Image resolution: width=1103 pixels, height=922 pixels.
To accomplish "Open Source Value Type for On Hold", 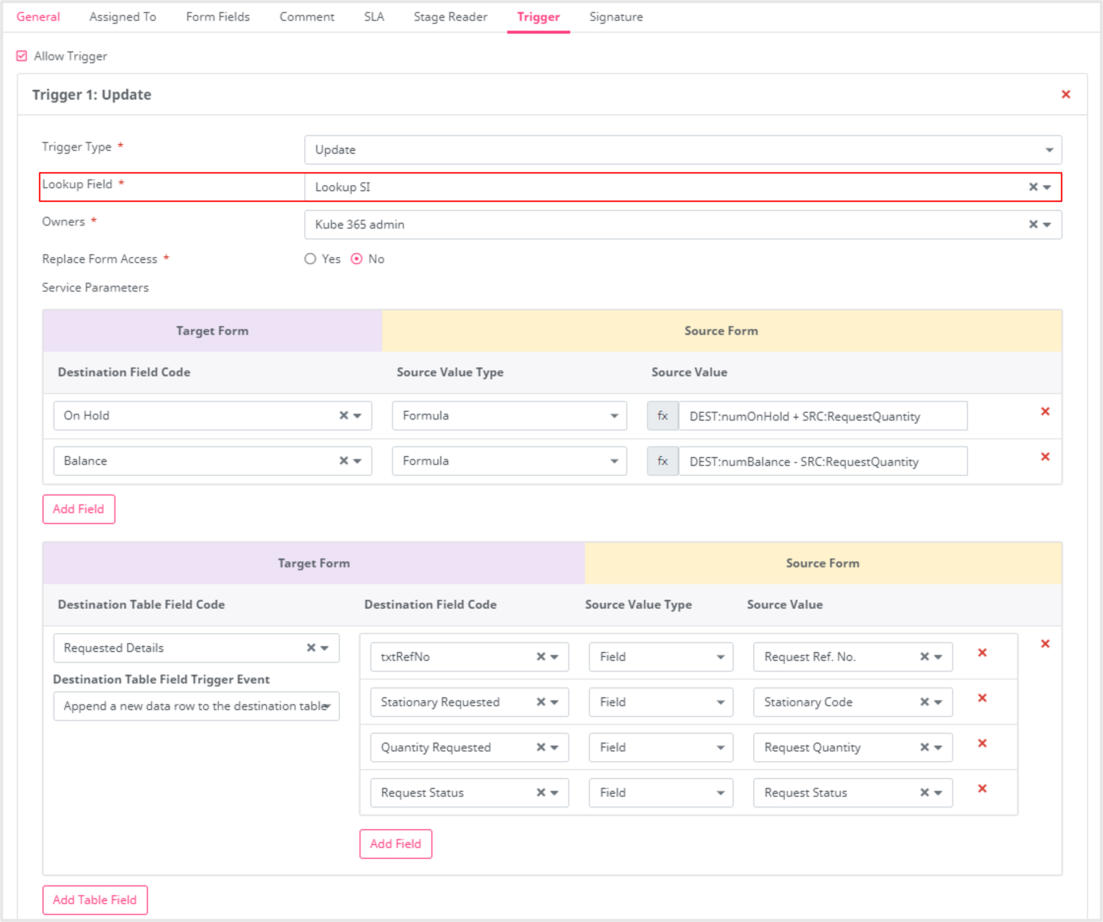I will (509, 416).
